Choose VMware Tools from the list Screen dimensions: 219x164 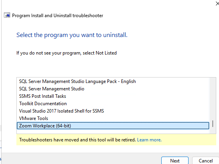(113, 118)
